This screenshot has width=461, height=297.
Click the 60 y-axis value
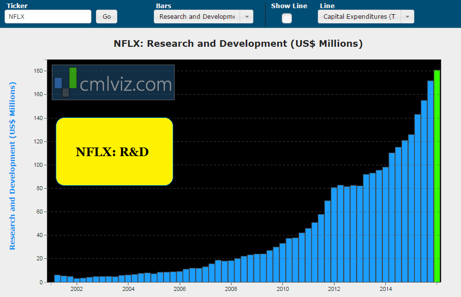pyautogui.click(x=40, y=212)
